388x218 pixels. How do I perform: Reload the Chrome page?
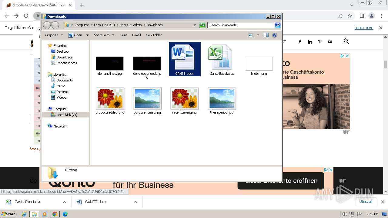(x=26, y=16)
